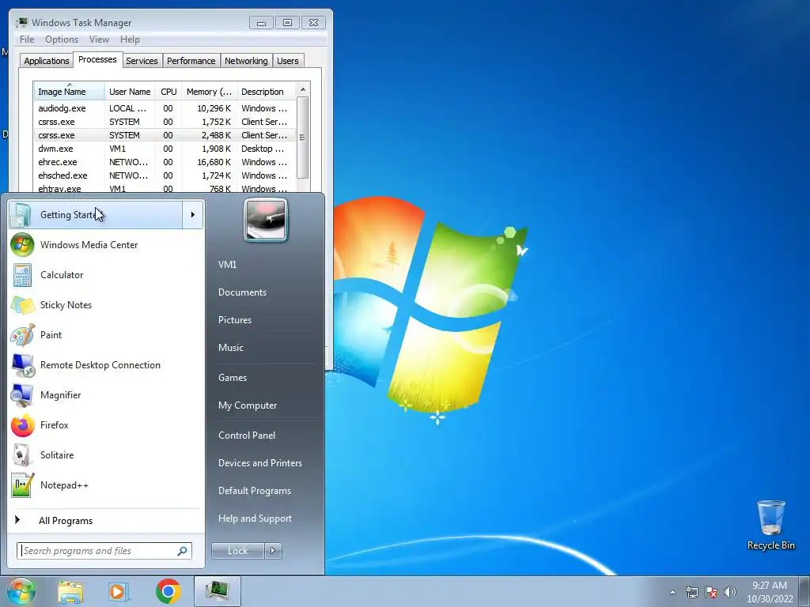Open the File menu in Task Manager
The width and height of the screenshot is (810, 607).
point(27,40)
